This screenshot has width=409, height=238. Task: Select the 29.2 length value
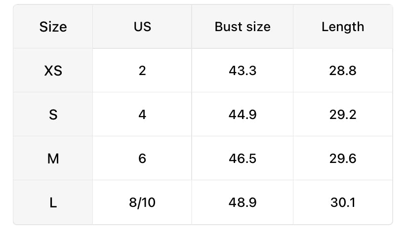(343, 115)
